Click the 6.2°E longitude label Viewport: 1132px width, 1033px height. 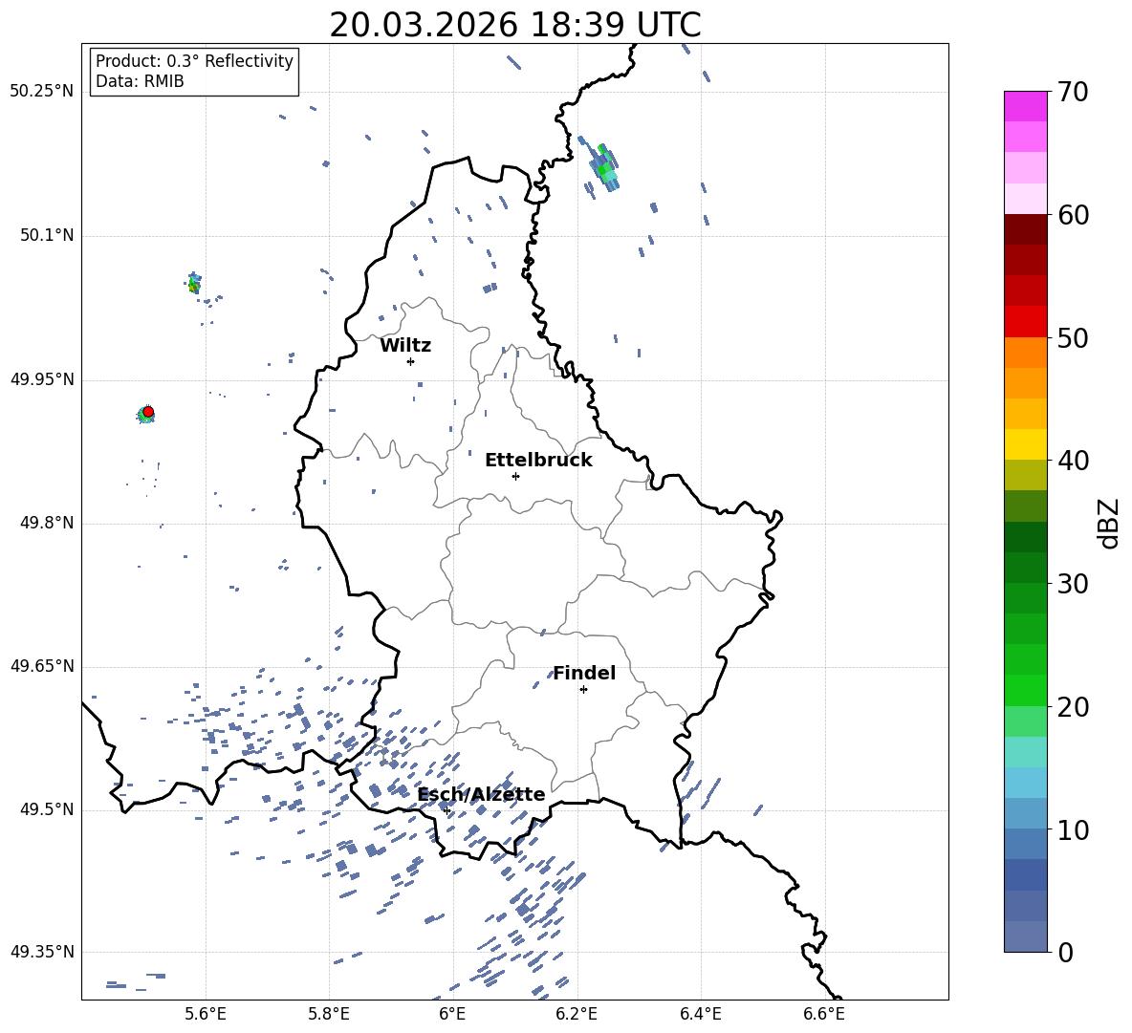tap(577, 1014)
